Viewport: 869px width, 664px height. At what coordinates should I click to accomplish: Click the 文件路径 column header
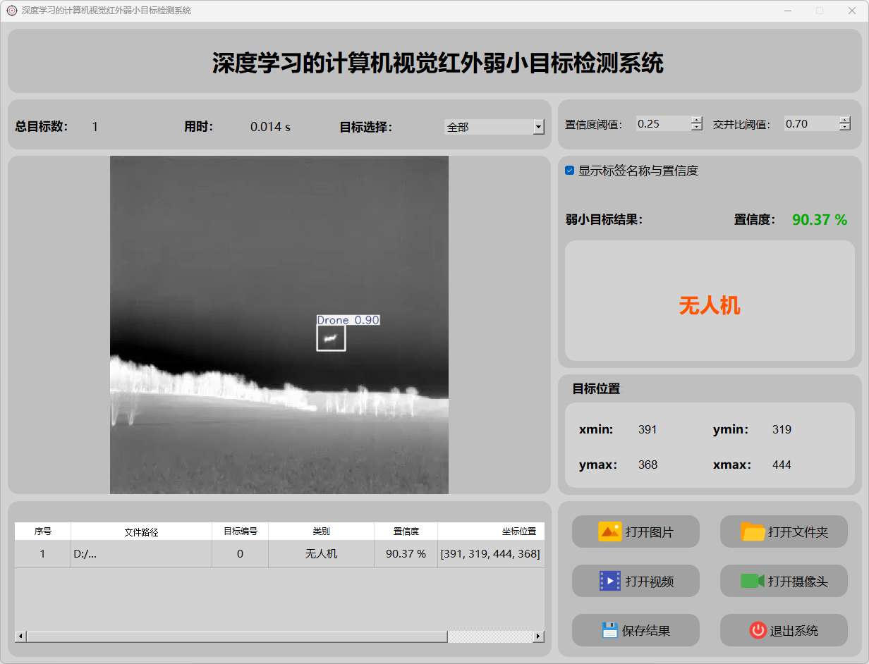[x=141, y=532]
